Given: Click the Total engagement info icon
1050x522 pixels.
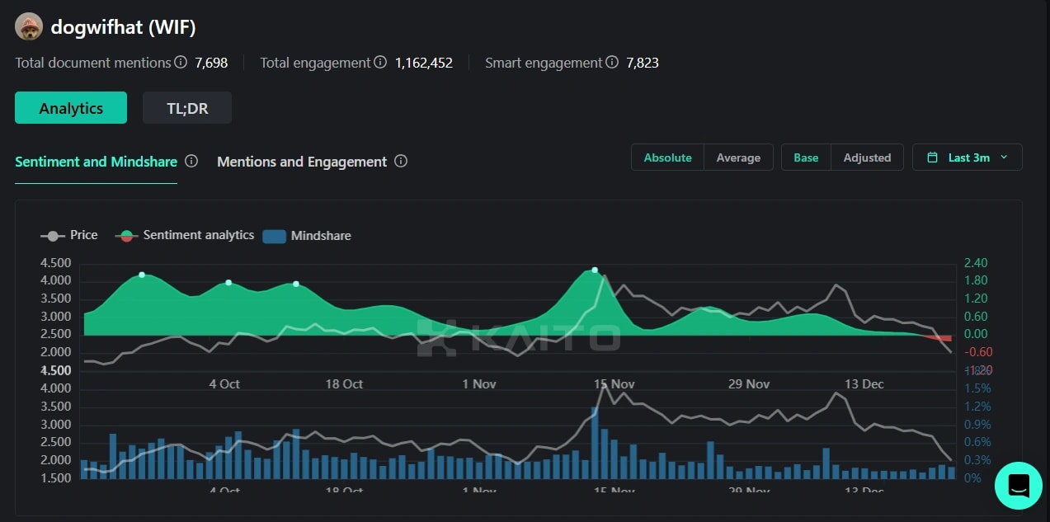Looking at the screenshot, I should (x=380, y=62).
